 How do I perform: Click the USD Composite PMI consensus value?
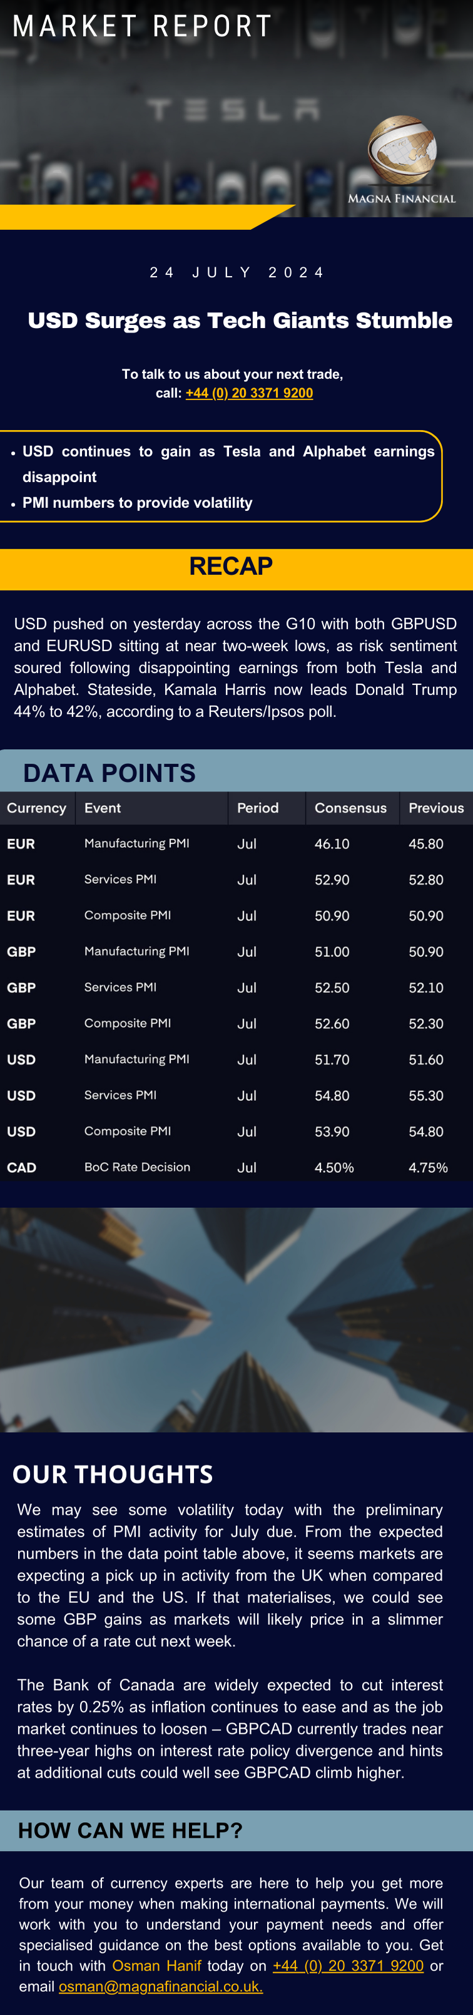(x=332, y=1131)
